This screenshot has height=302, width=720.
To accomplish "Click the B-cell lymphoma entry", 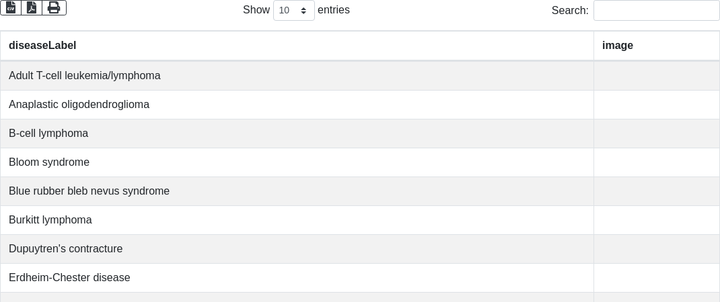I will point(48,134).
